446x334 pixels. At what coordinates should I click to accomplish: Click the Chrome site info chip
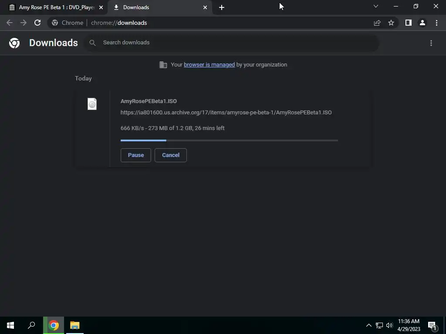pos(68,23)
